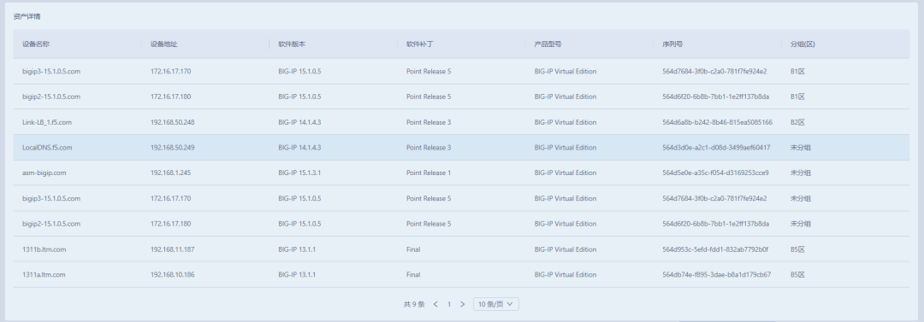Viewport: 924px width, 322px height.
Task: Click the Point Release 1 patch cell
Action: tap(429, 173)
